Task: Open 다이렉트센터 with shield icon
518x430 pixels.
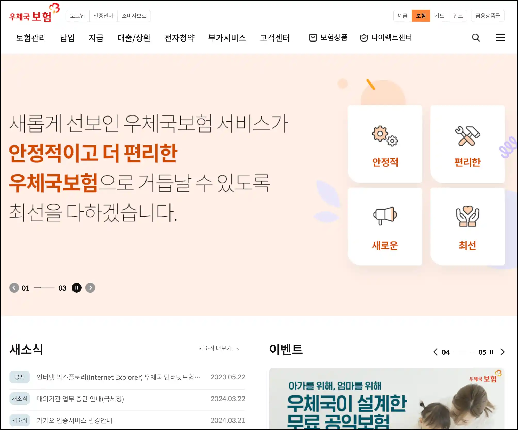Action: [x=386, y=38]
